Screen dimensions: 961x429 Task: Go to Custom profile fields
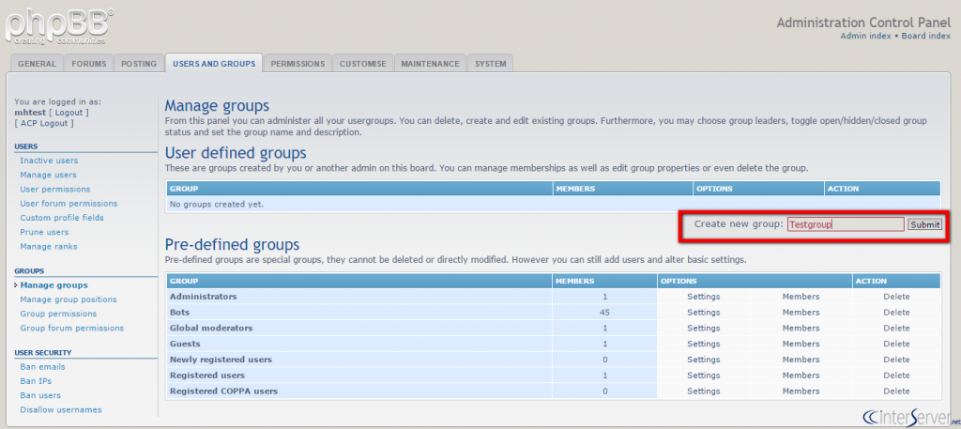pyautogui.click(x=62, y=218)
